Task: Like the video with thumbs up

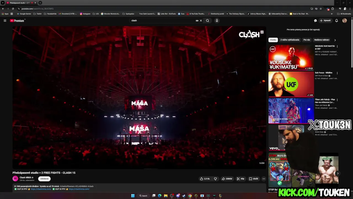Action: 205,179
